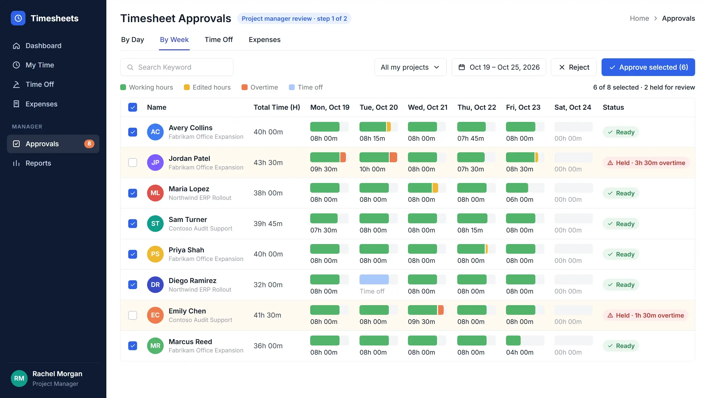Toggle the select-all checkbox in table header
The height and width of the screenshot is (398, 709).
tap(133, 107)
